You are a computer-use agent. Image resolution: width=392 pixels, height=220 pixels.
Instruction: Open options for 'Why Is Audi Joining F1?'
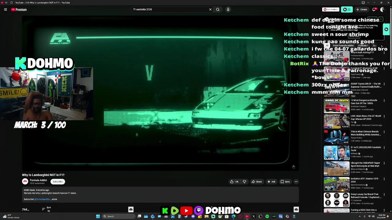tap(384, 53)
